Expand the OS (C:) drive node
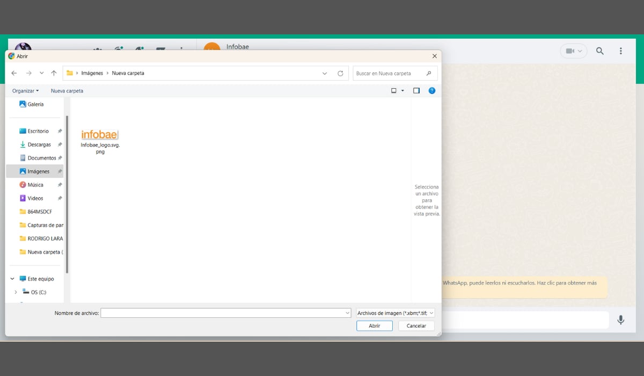The width and height of the screenshot is (644, 376). point(16,292)
